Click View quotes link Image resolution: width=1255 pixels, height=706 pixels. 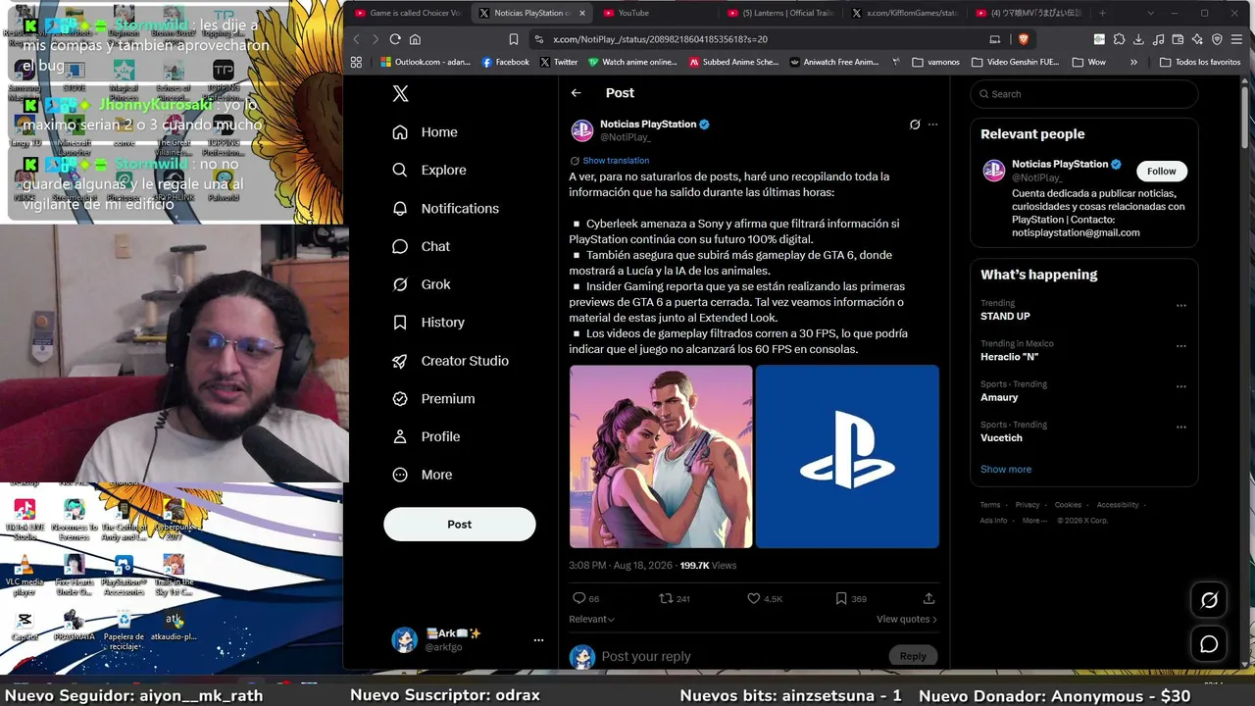click(907, 620)
